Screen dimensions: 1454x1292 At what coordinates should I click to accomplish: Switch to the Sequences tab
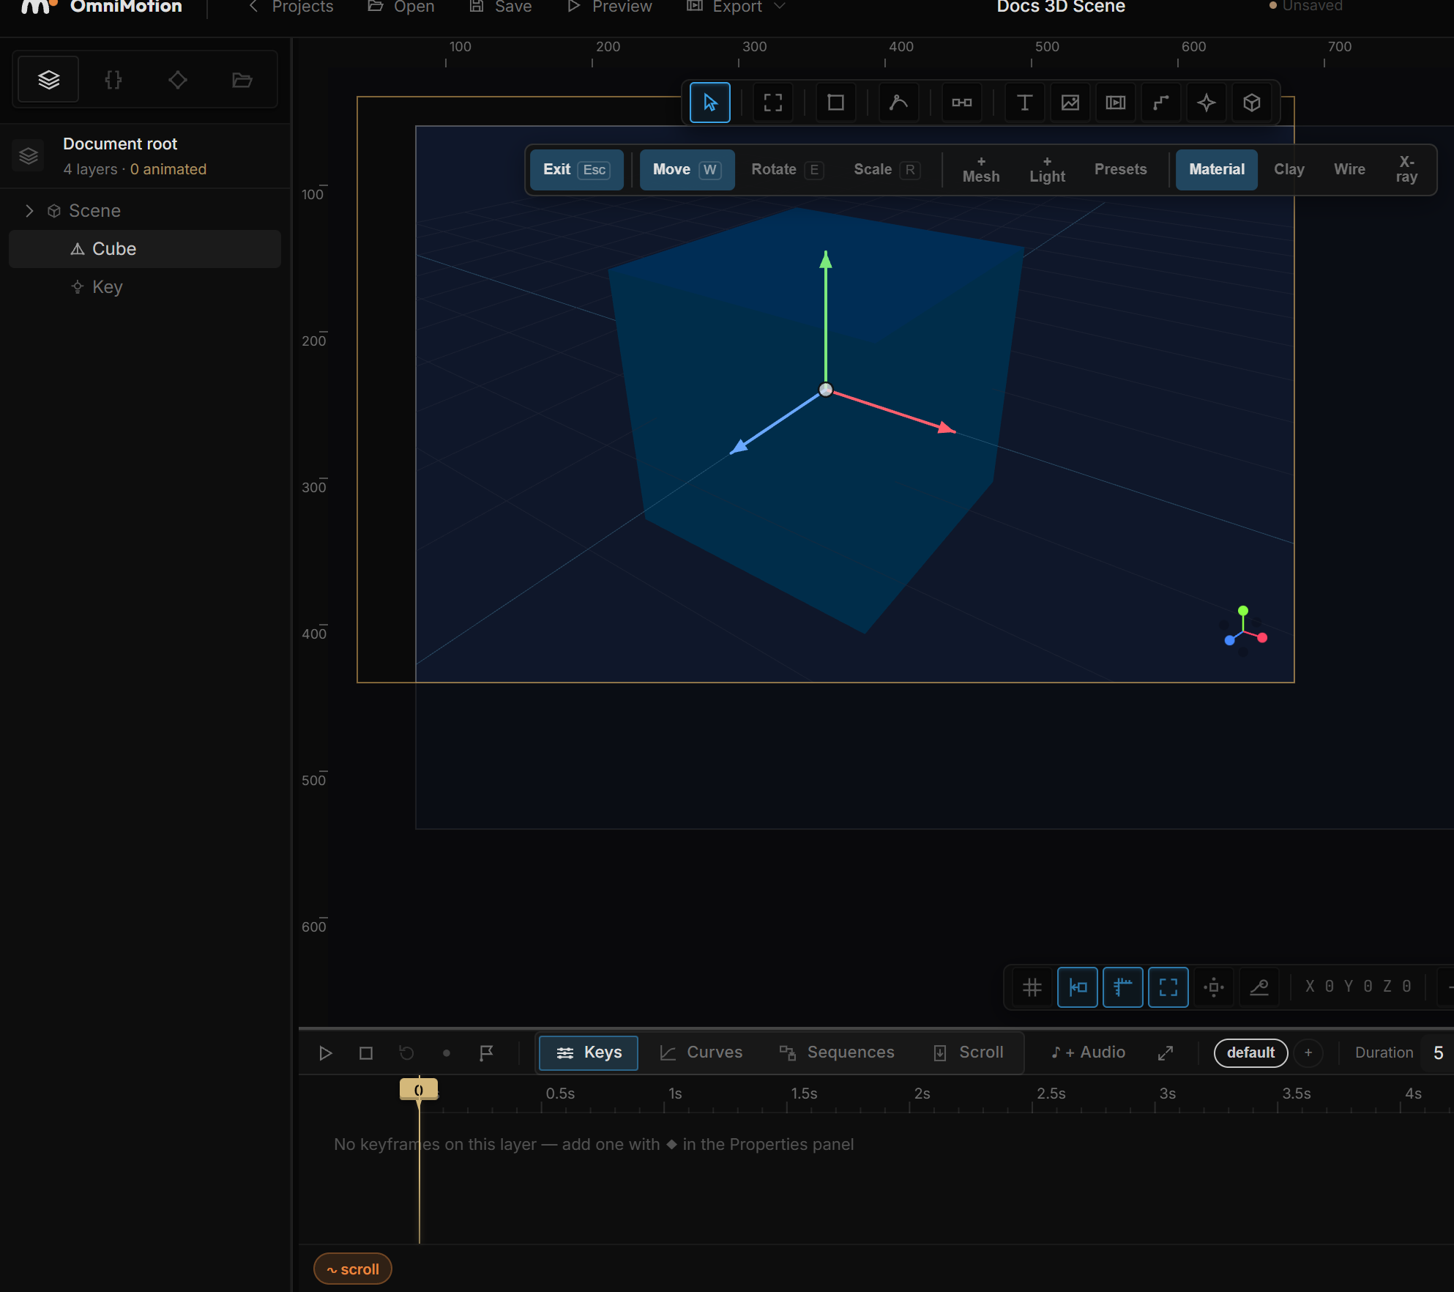point(837,1052)
